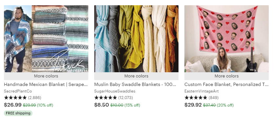
Task: Visit the SugarHouseSwaddles shop
Action: pos(115,91)
